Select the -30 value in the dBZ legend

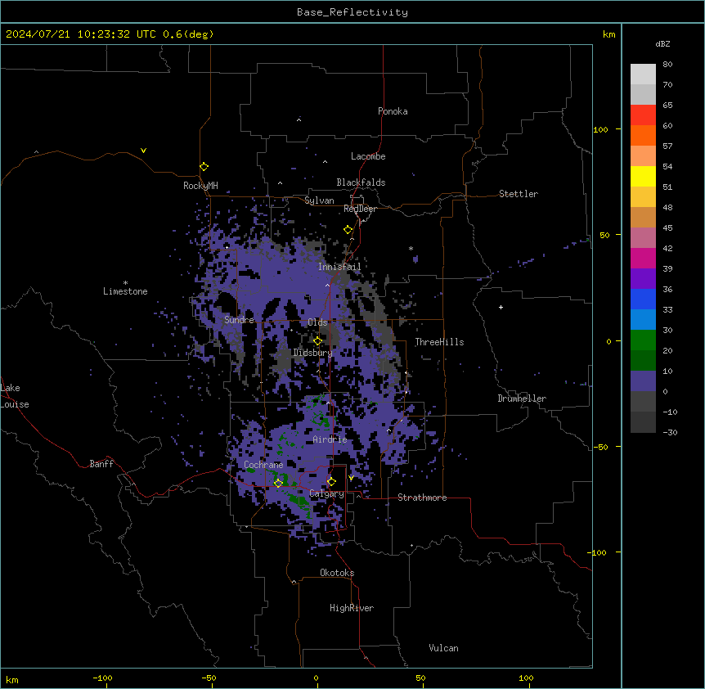click(670, 433)
